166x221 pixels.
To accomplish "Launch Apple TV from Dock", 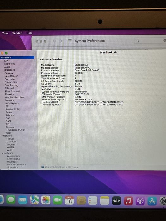I will coord(116,200).
